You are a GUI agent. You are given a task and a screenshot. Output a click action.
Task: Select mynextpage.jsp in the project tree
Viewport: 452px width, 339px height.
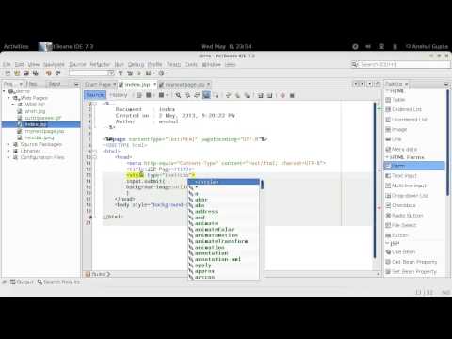pyautogui.click(x=44, y=131)
